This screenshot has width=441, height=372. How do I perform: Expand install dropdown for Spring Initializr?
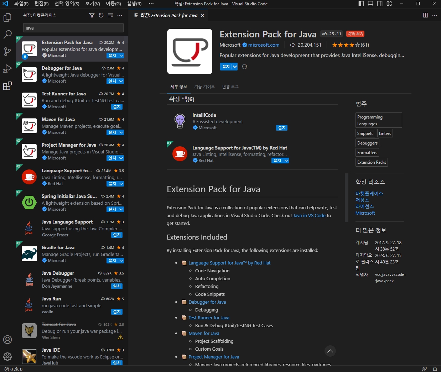(121, 209)
